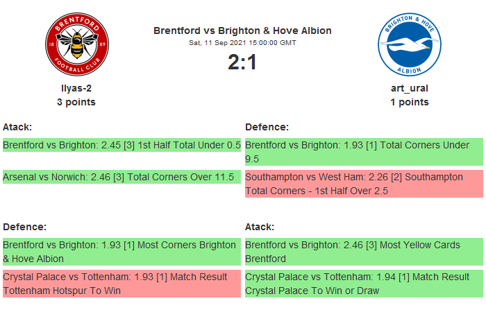Select the Most Yellow Cards Brentford bet
Image resolution: width=486 pixels, height=319 pixels.
click(x=364, y=252)
